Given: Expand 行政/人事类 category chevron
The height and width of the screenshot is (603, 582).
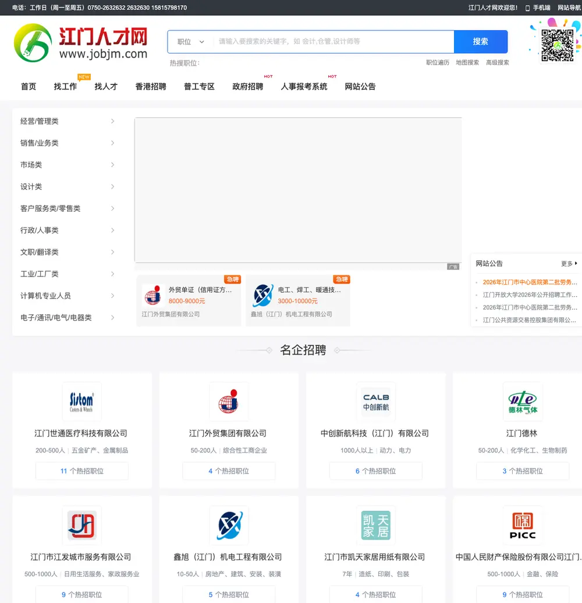Looking at the screenshot, I should 113,230.
